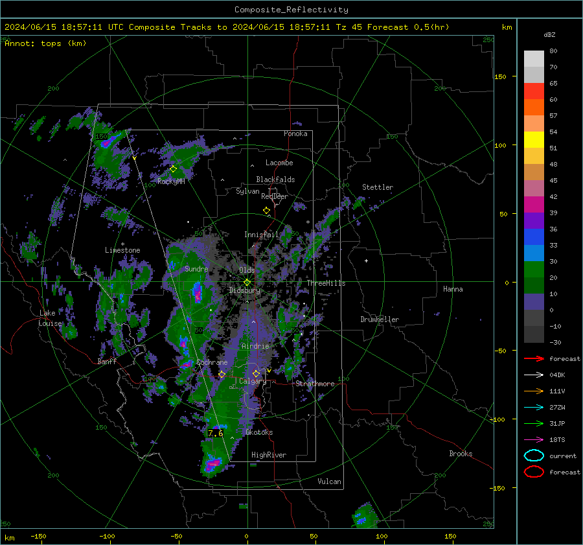Click the Sundre city label
This screenshot has width=583, height=545.
click(196, 269)
